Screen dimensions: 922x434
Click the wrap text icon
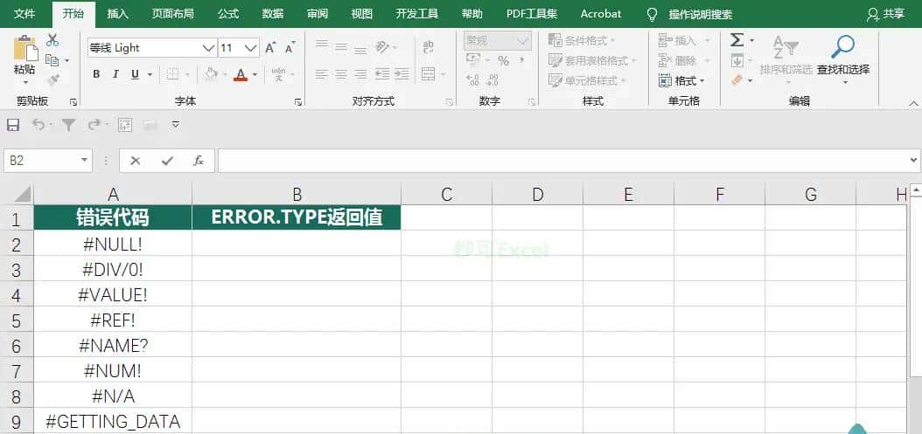pos(428,45)
